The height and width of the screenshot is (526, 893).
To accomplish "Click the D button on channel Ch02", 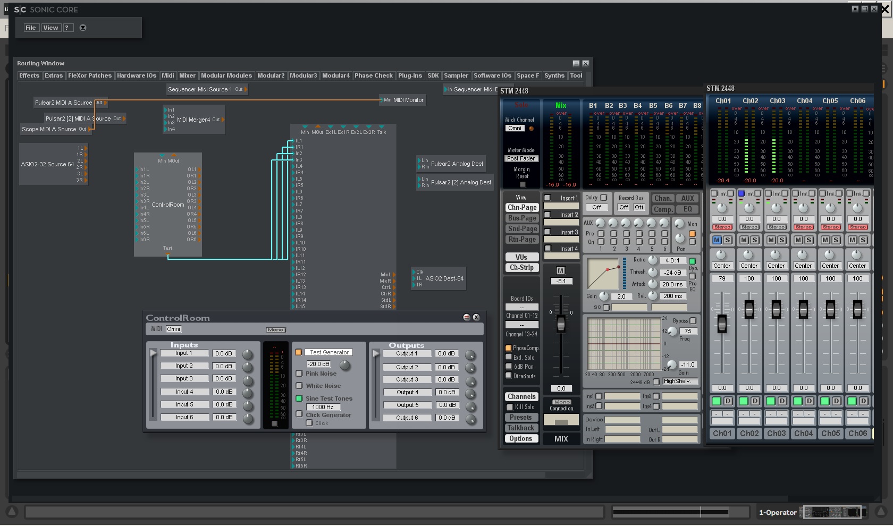I will [755, 401].
